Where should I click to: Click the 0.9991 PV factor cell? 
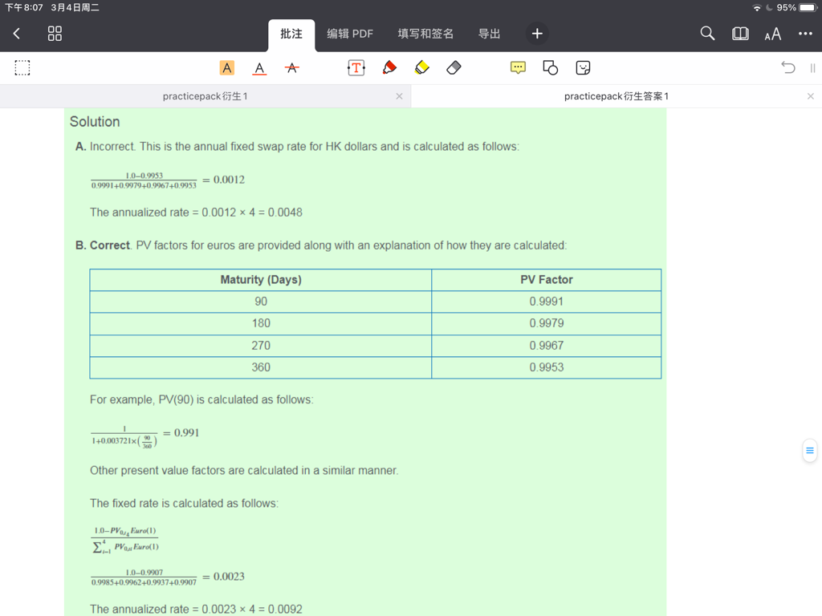[546, 302]
